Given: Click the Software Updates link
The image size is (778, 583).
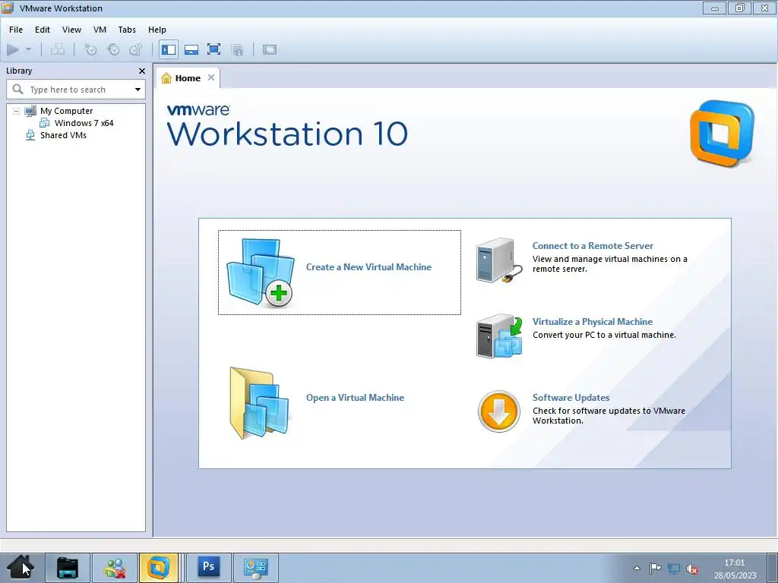Looking at the screenshot, I should [571, 398].
